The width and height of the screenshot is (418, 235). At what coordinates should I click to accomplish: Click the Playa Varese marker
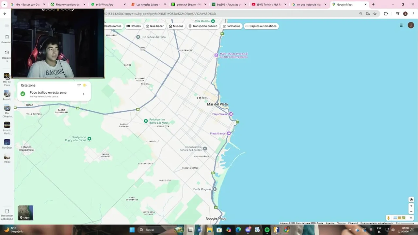tap(231, 114)
